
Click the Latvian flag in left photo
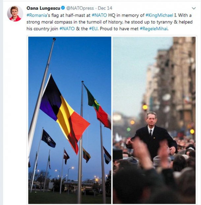pos(66,157)
